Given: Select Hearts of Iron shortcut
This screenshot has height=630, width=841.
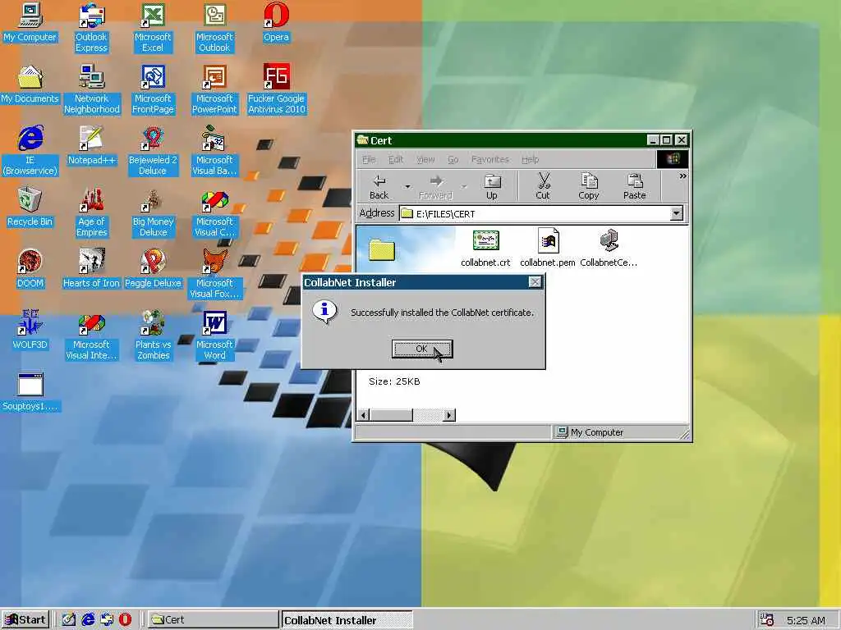Looking at the screenshot, I should tap(92, 269).
